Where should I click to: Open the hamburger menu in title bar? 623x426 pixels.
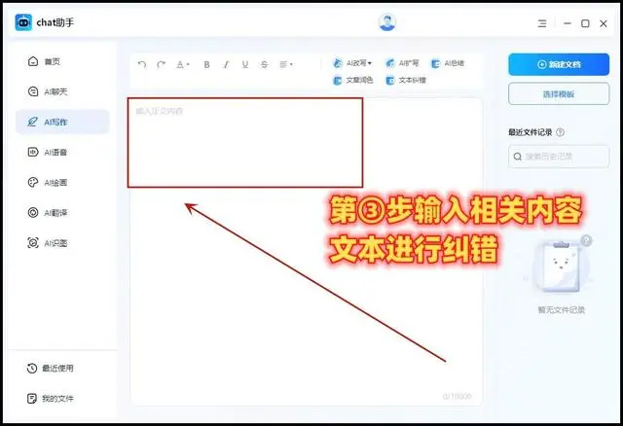(542, 23)
